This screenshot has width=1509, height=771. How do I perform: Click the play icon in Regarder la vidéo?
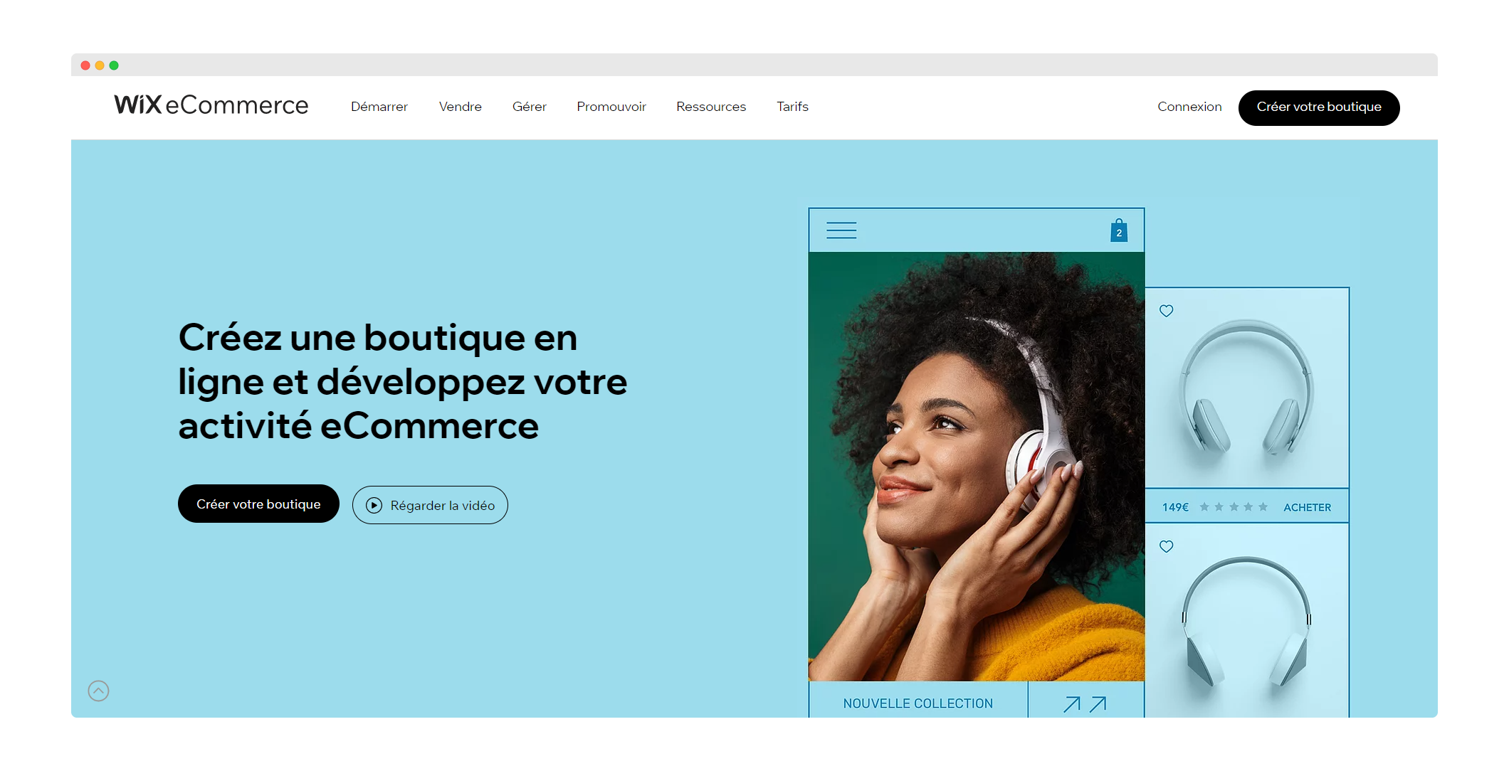(x=374, y=505)
